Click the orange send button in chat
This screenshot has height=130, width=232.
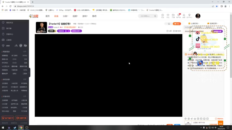pyautogui.click(x=220, y=123)
